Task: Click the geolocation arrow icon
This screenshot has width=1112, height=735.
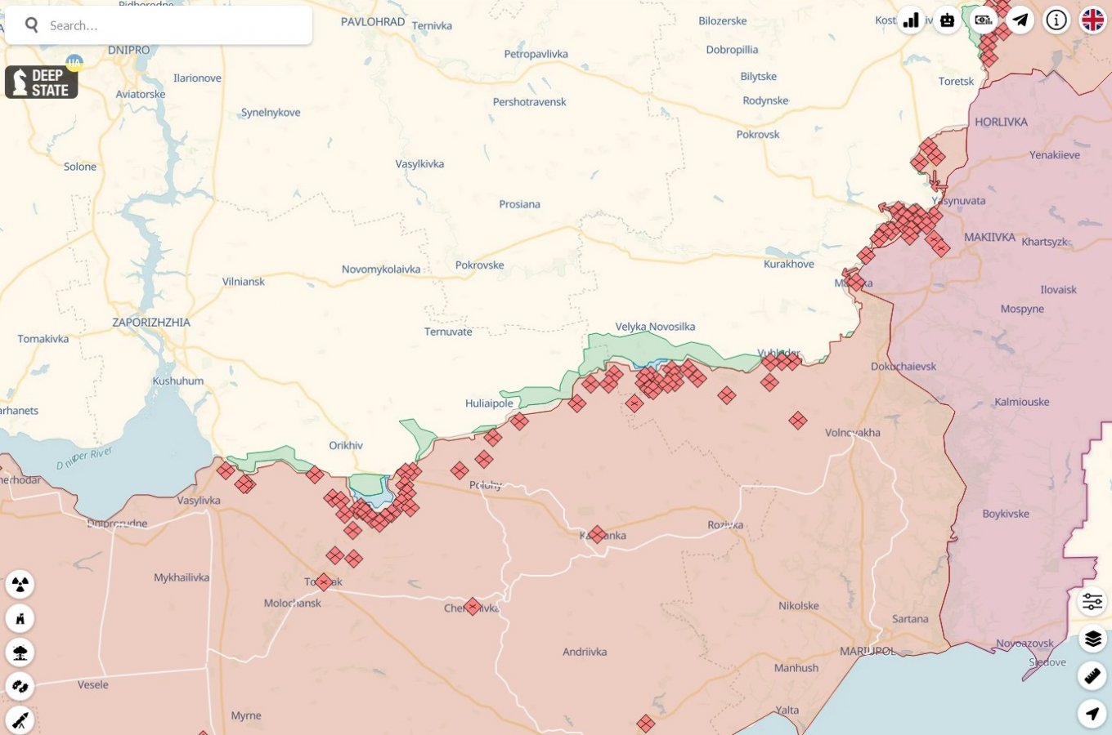Action: tap(1092, 710)
